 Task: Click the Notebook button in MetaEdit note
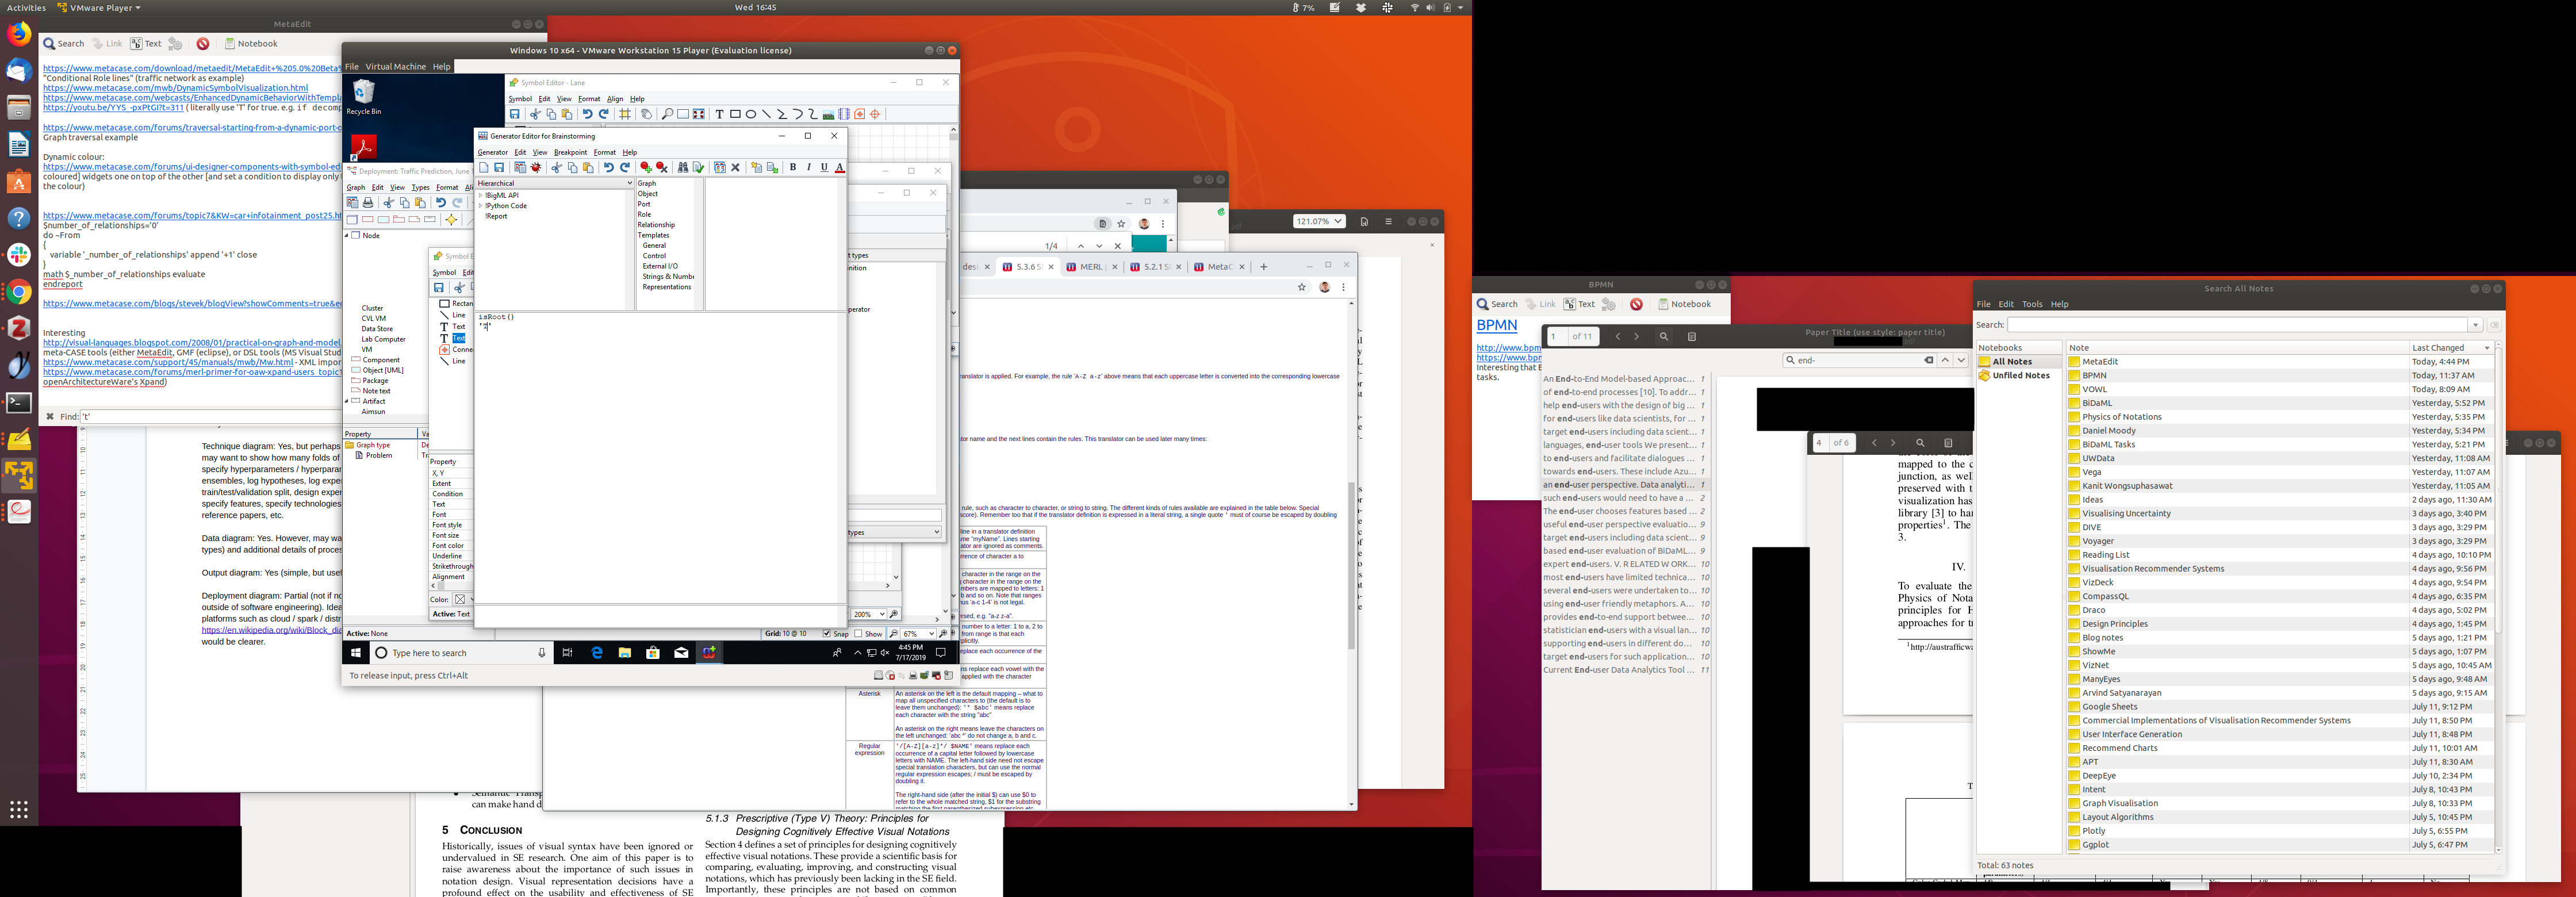[251, 44]
